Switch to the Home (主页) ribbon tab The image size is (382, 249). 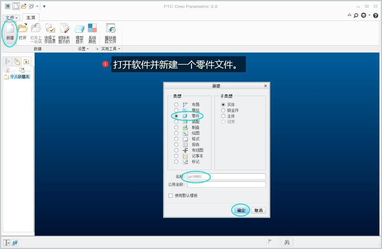click(31, 17)
